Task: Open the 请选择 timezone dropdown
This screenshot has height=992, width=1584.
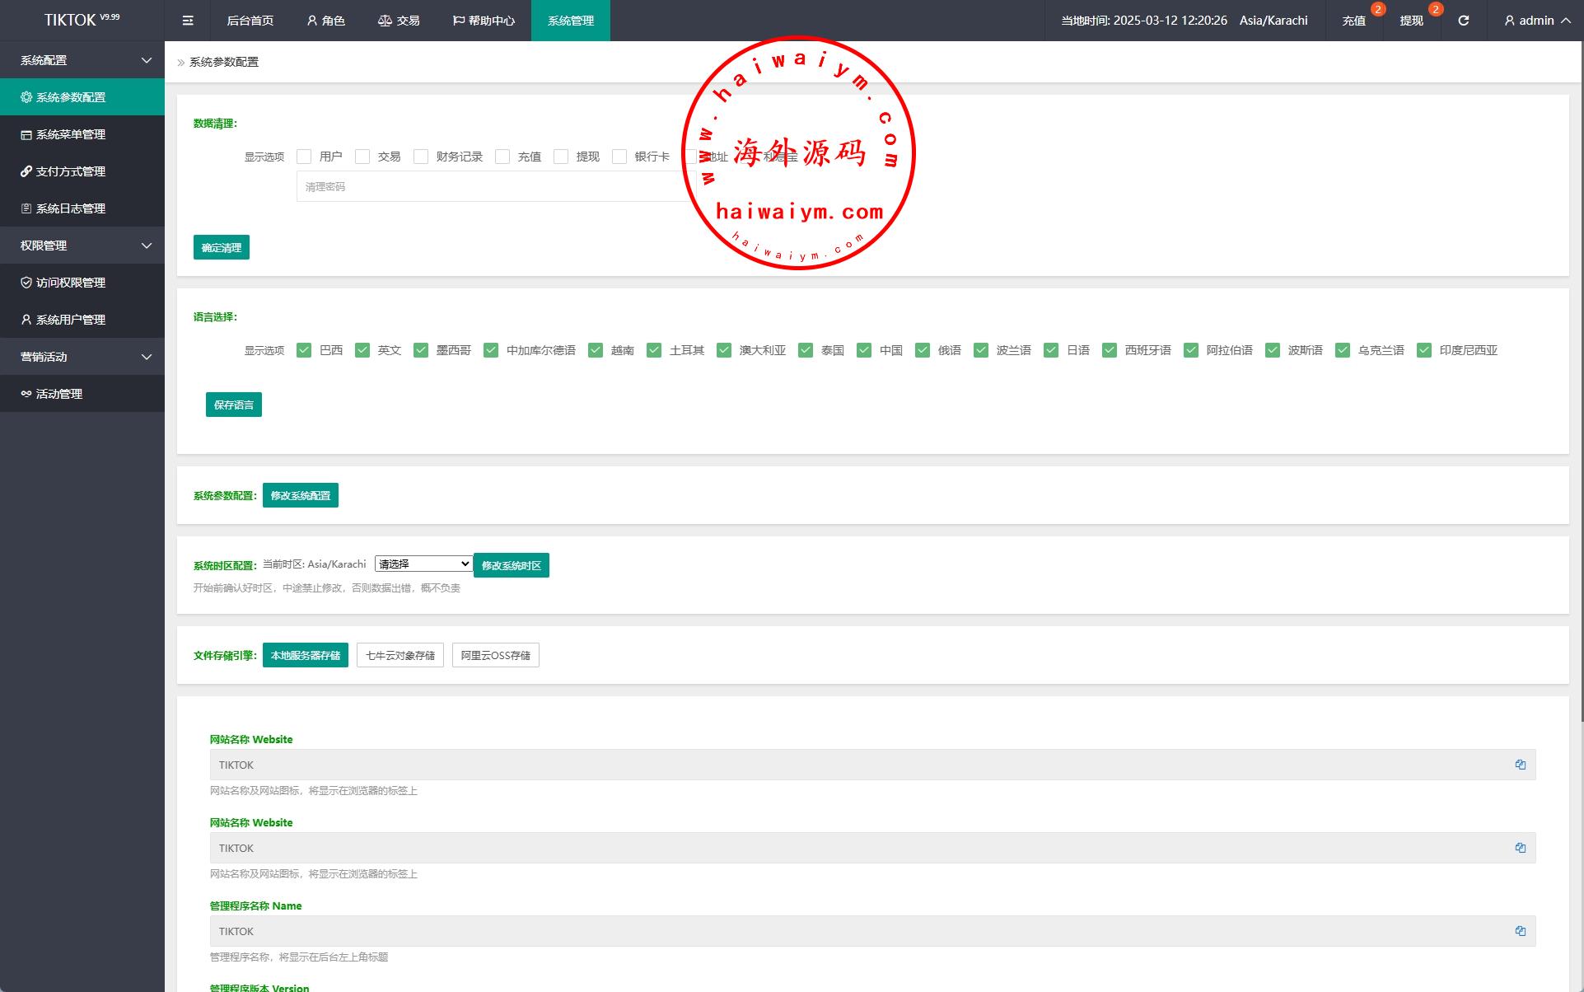Action: tap(423, 564)
